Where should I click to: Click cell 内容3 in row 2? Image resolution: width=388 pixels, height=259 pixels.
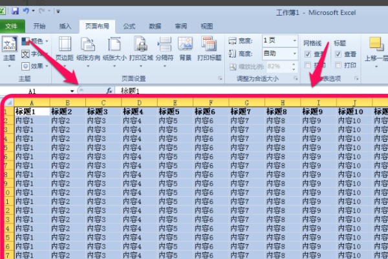[x=103, y=120]
